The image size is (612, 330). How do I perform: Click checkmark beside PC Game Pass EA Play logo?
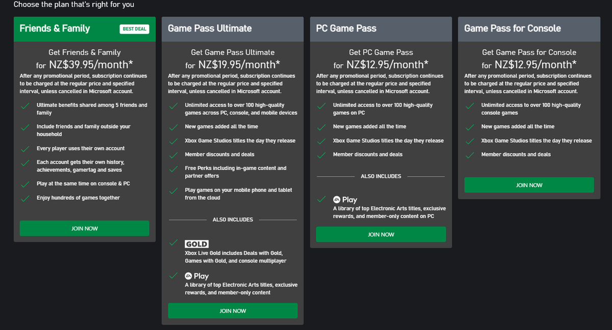coord(321,199)
